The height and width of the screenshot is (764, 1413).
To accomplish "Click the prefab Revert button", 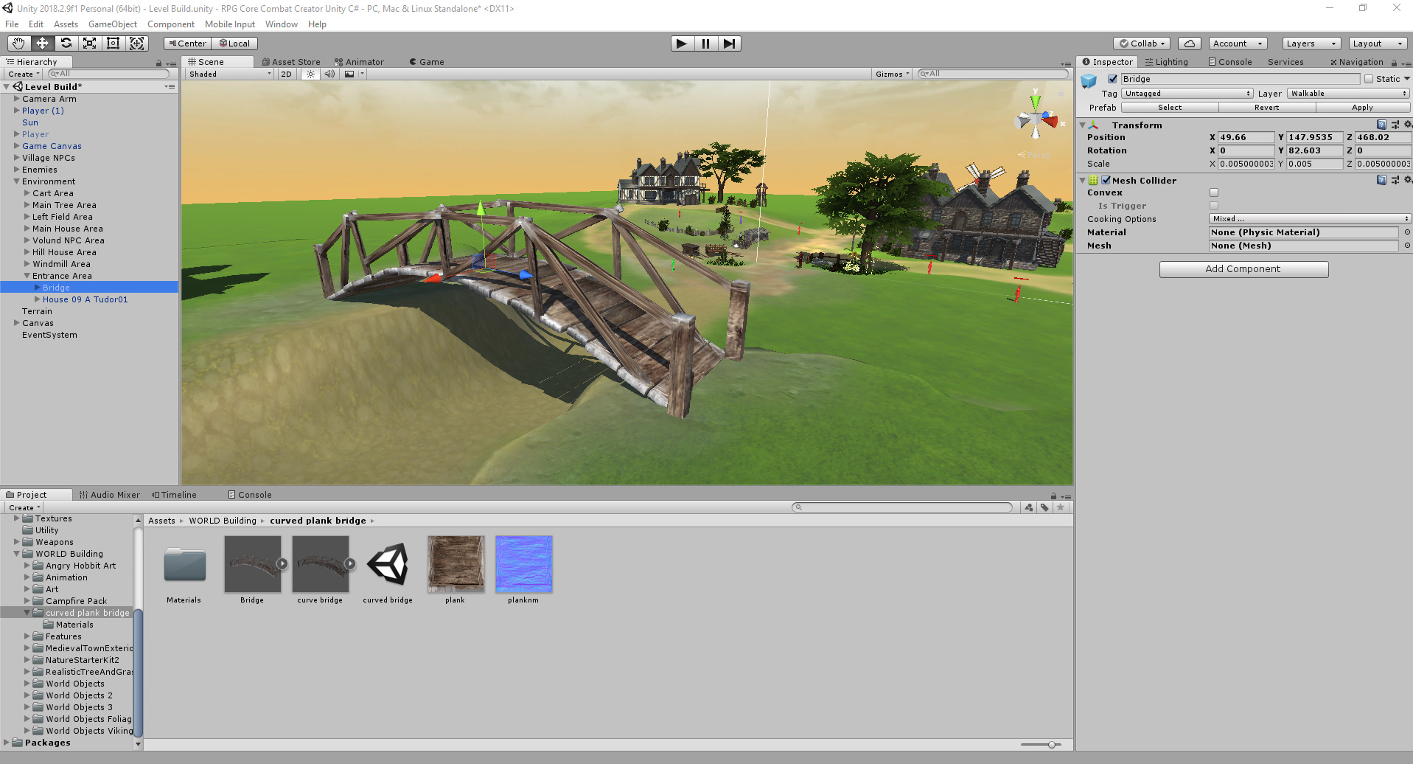I will (x=1266, y=108).
